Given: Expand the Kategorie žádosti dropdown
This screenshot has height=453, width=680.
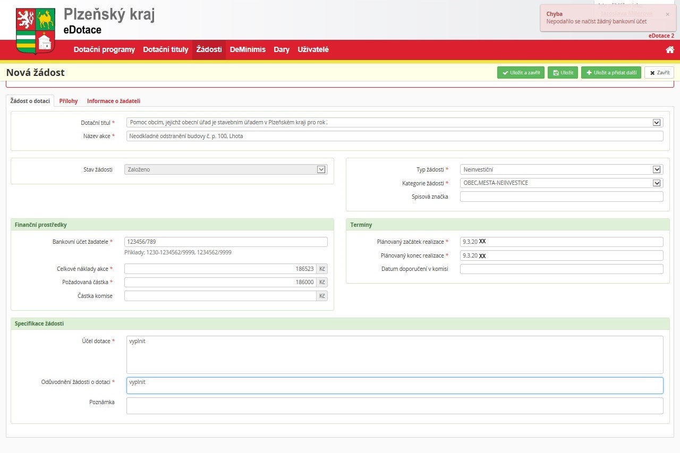Looking at the screenshot, I should point(656,183).
